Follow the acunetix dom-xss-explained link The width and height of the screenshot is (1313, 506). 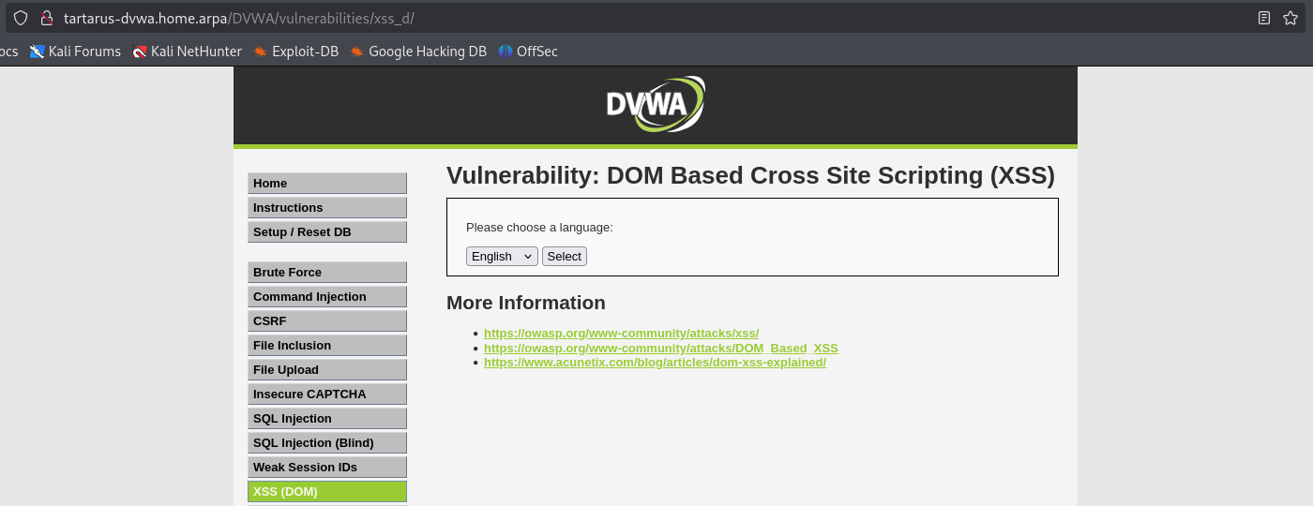[655, 363]
